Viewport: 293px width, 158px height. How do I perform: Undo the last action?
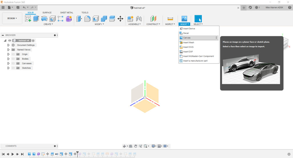(24, 7)
